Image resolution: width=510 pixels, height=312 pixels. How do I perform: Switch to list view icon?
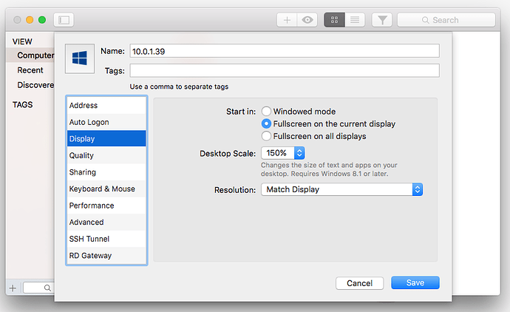(x=355, y=20)
